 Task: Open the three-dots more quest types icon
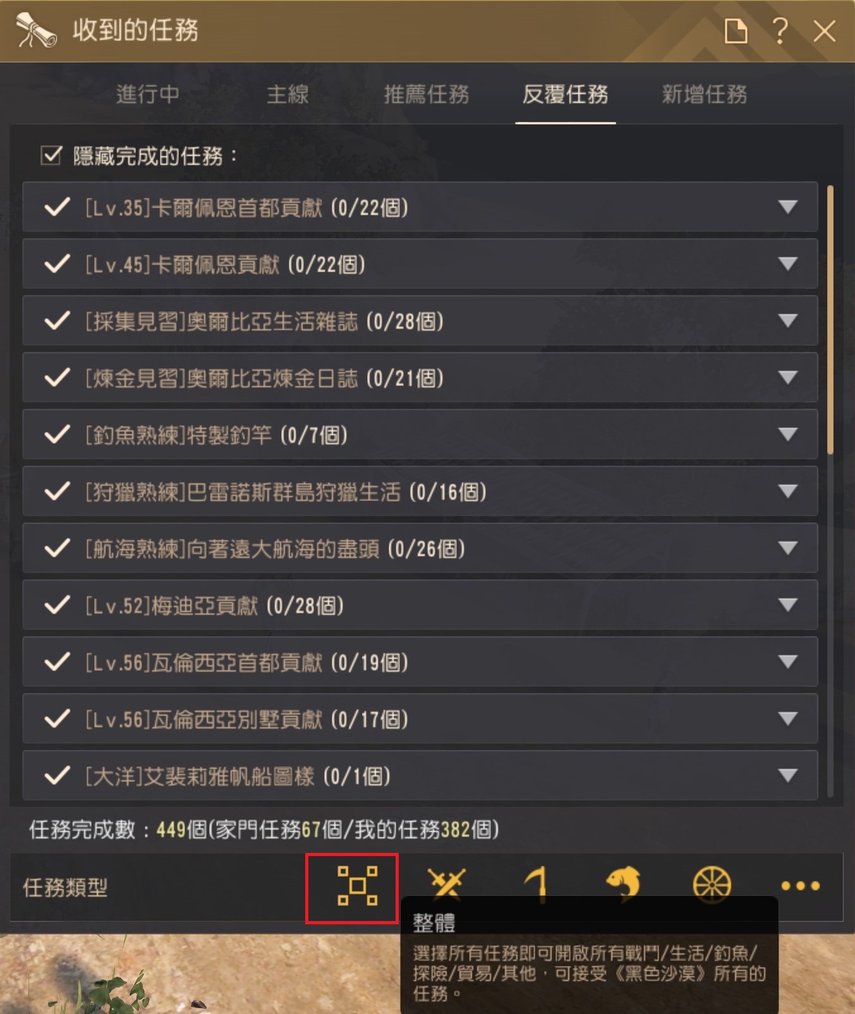[x=800, y=886]
